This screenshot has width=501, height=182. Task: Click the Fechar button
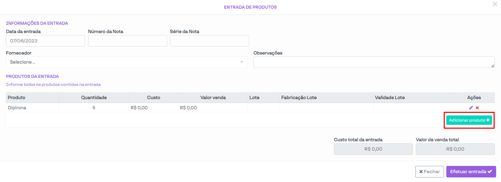pos(429,172)
